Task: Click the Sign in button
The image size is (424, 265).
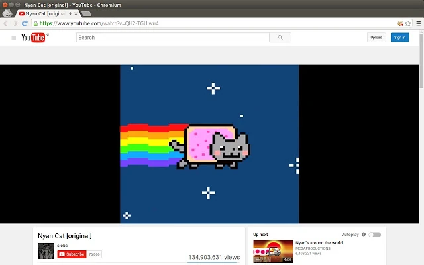Action: click(399, 38)
